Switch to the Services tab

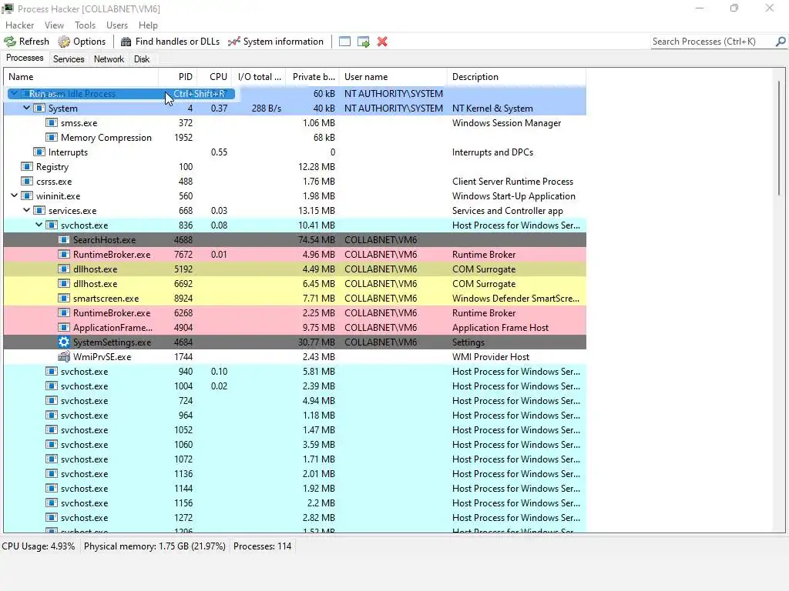pyautogui.click(x=69, y=59)
